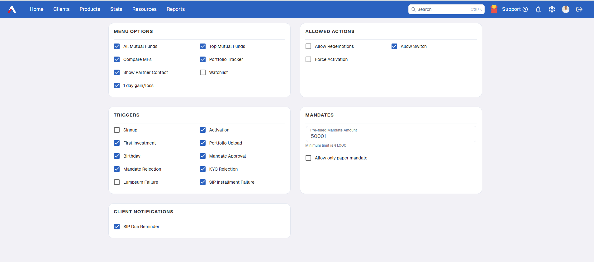594x262 pixels.
Task: Uncheck SIP Due Reminder notification
Action: pyautogui.click(x=117, y=227)
